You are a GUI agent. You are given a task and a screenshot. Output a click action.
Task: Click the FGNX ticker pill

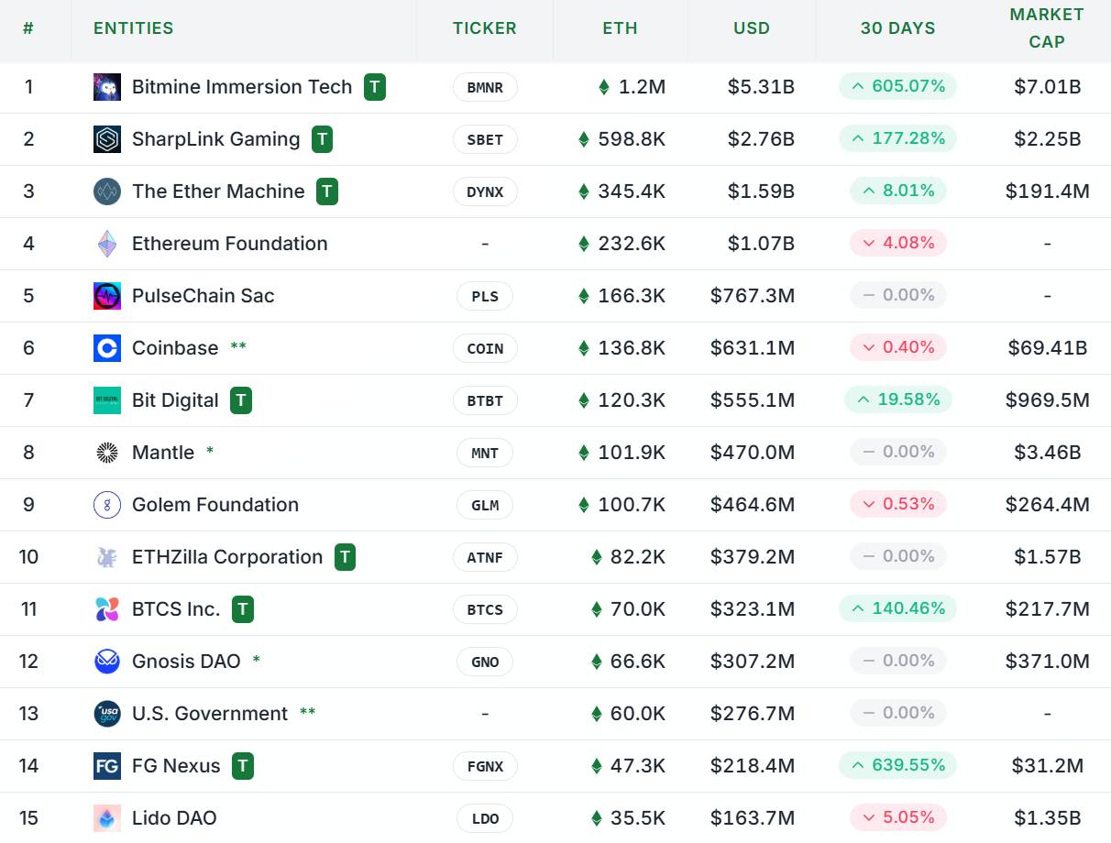coord(485,766)
